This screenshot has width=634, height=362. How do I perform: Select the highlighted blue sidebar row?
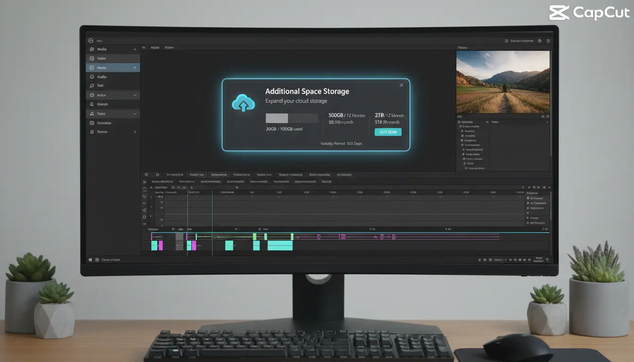(113, 67)
